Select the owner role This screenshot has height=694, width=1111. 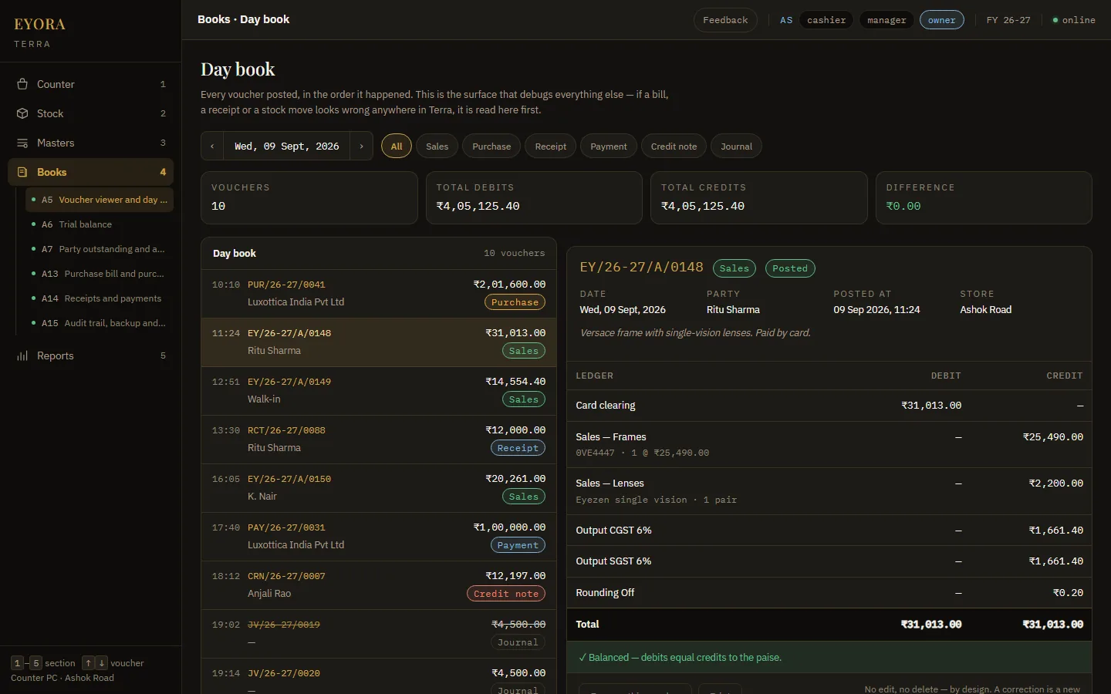(x=941, y=20)
